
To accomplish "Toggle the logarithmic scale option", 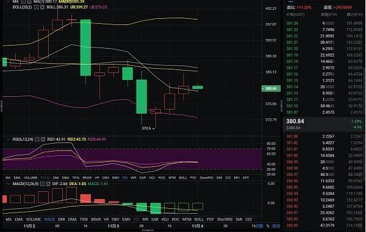I will tap(259, 226).
